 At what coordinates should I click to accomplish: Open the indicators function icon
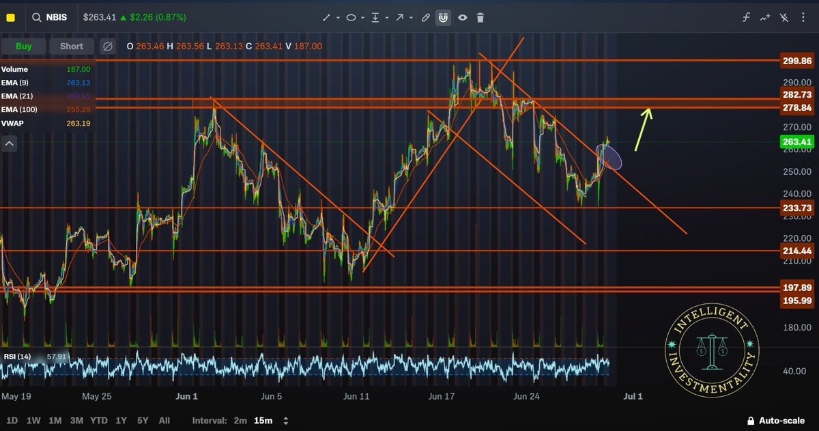747,17
